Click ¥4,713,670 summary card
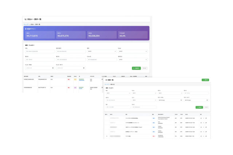Screen dimensions: 233x155 (x=40, y=35)
